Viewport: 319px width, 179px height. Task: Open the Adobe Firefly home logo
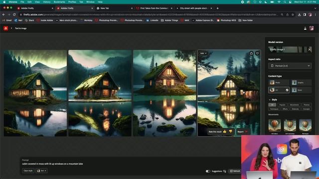tap(5, 28)
